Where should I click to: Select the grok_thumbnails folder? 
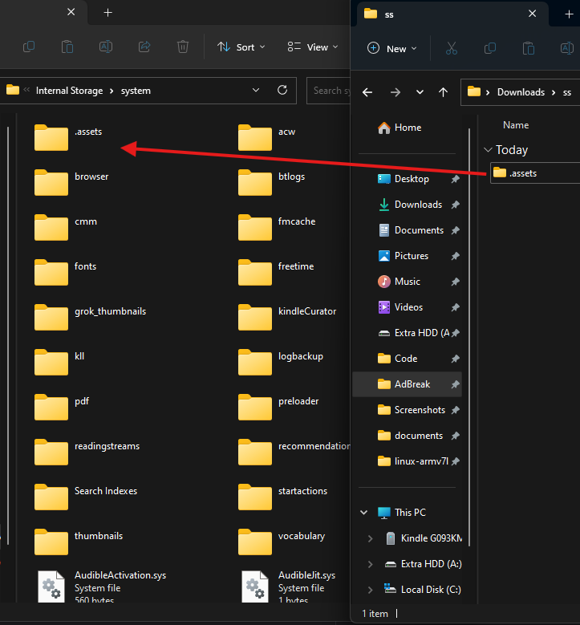tap(110, 311)
